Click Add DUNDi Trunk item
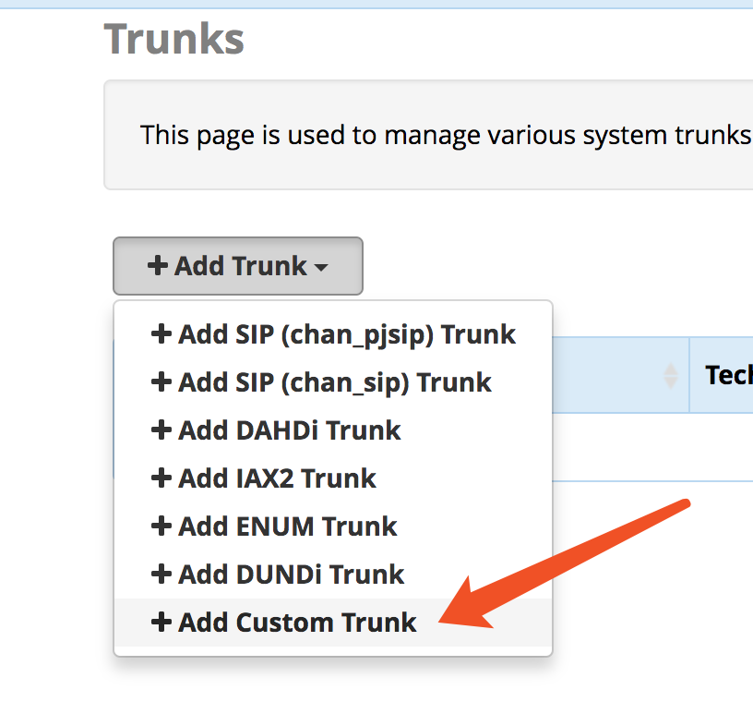 click(333, 575)
